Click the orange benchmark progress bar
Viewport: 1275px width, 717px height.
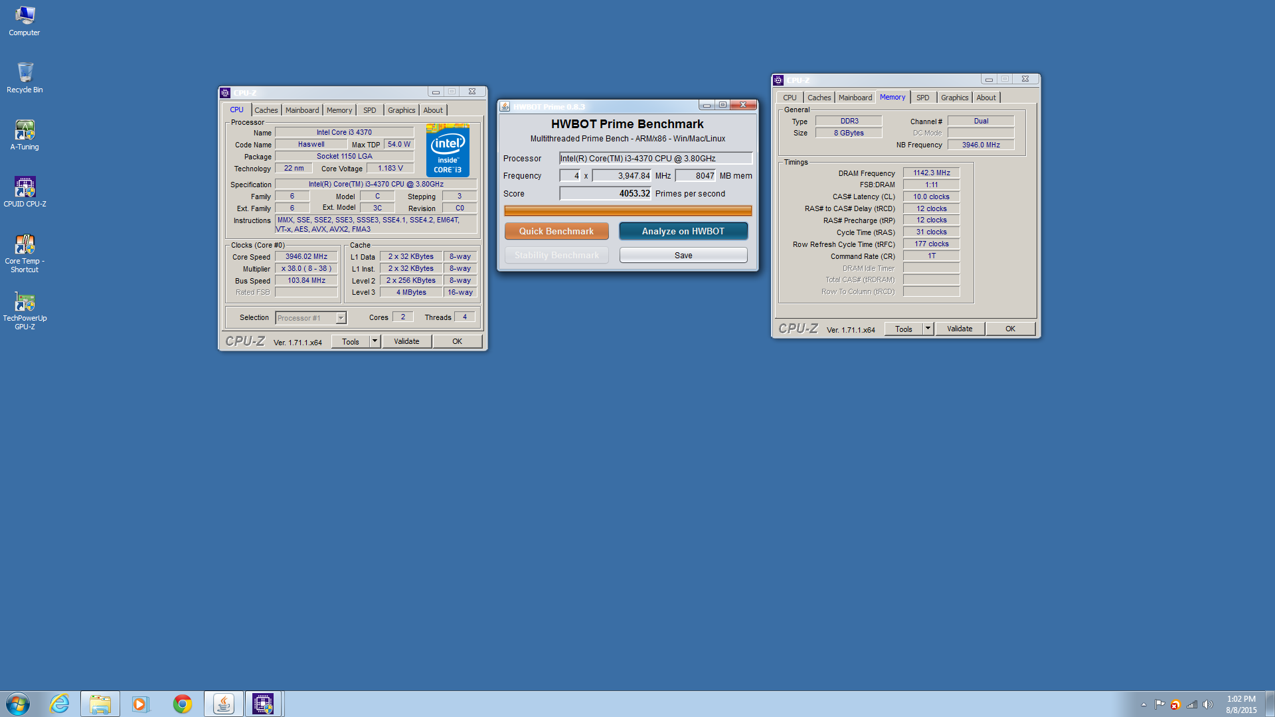[628, 211]
